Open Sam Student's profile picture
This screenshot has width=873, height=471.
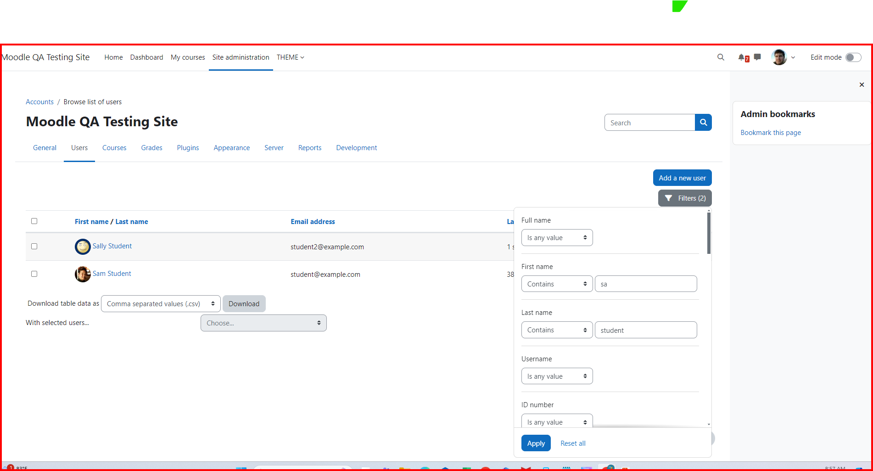83,274
